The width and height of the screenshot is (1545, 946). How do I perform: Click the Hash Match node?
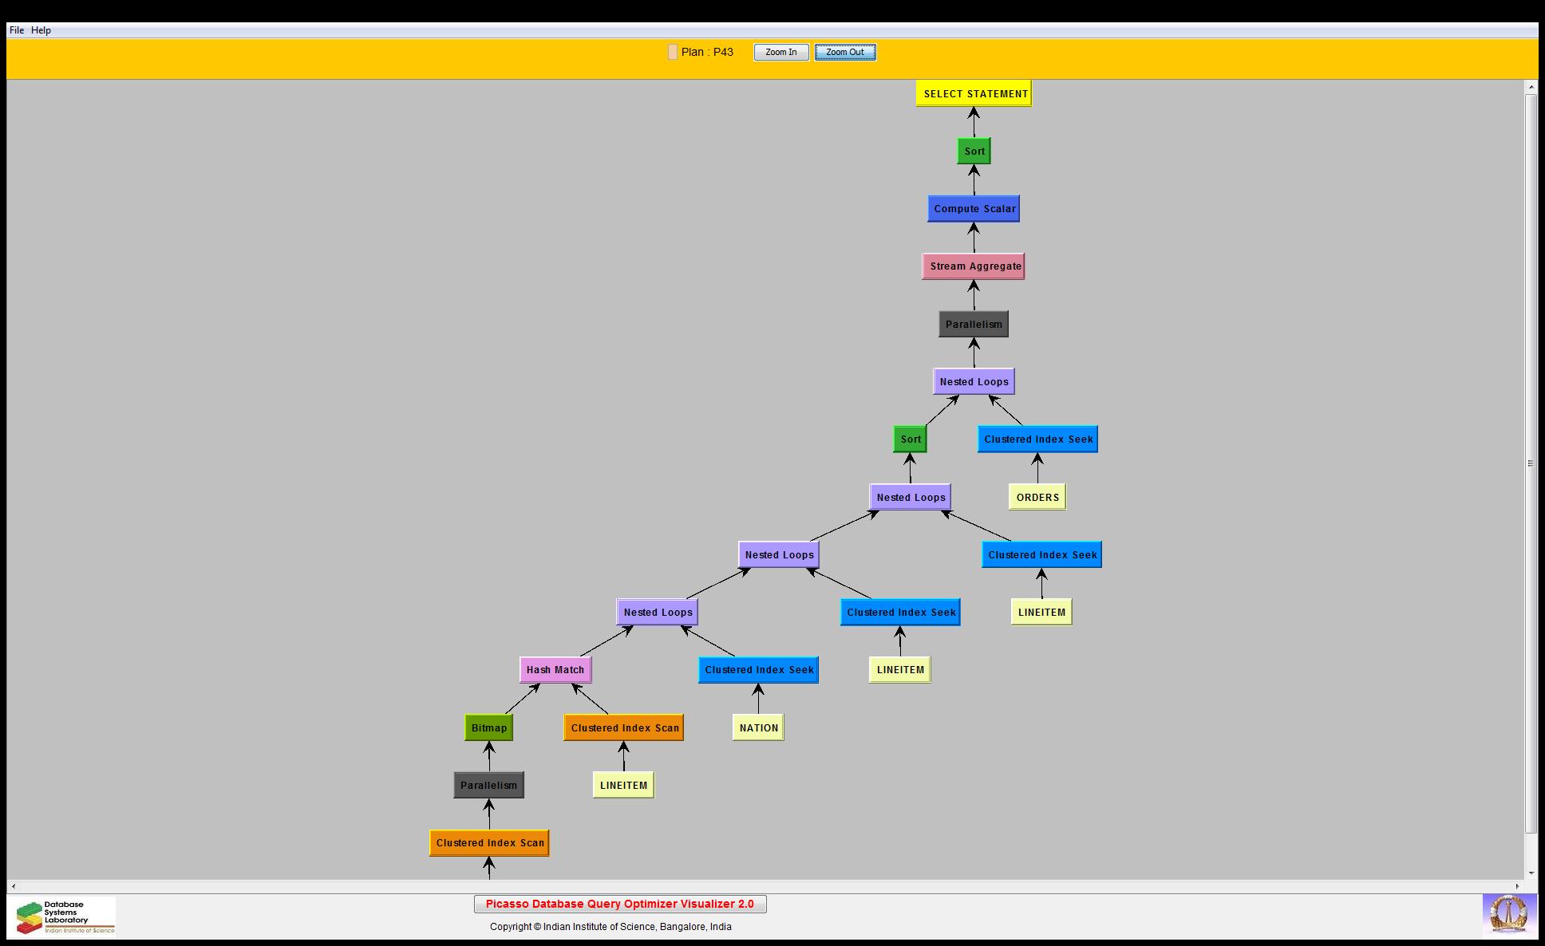[555, 670]
